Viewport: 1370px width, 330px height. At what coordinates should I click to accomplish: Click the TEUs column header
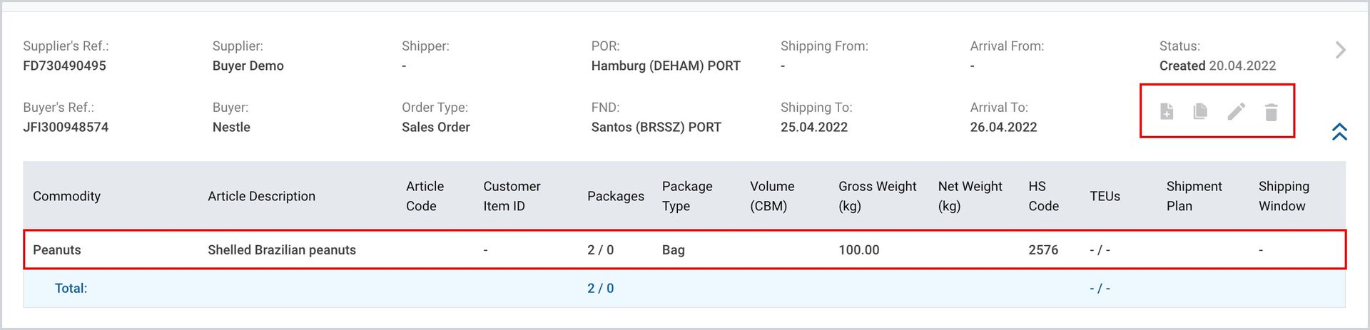click(1105, 196)
